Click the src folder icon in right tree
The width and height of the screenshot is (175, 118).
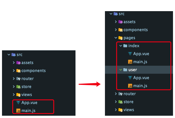coord(116,14)
